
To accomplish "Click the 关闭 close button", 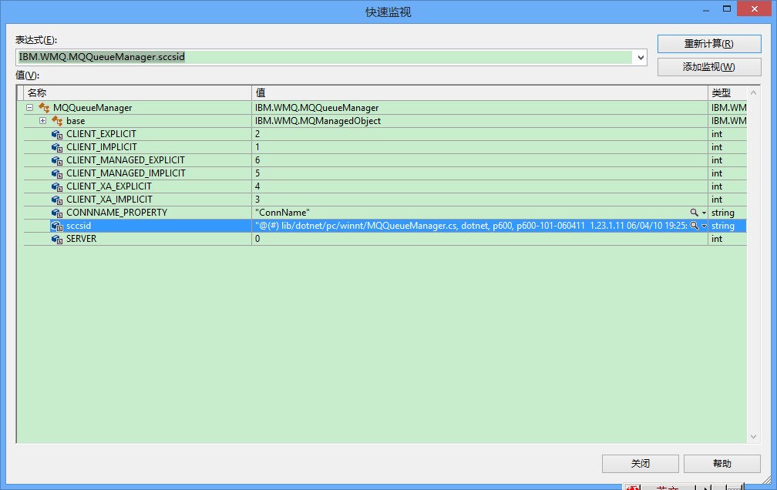I will tap(641, 464).
